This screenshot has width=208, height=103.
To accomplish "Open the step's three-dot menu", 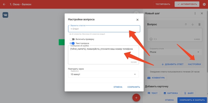I will (195, 14).
